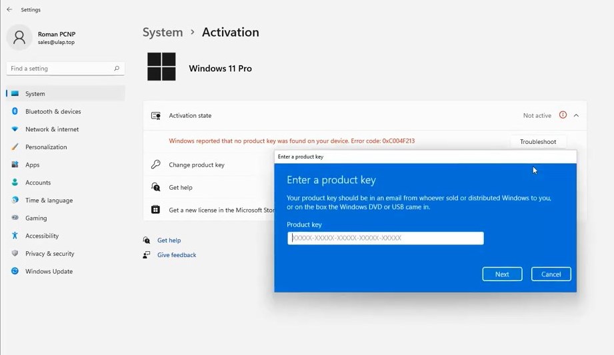Click the Troubleshoot button
The width and height of the screenshot is (614, 355).
click(x=538, y=141)
